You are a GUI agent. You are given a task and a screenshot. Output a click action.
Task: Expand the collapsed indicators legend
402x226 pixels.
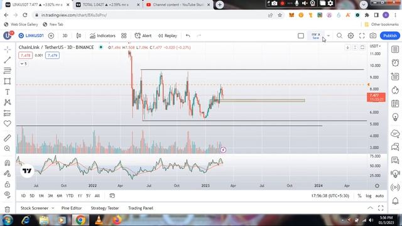24,63
